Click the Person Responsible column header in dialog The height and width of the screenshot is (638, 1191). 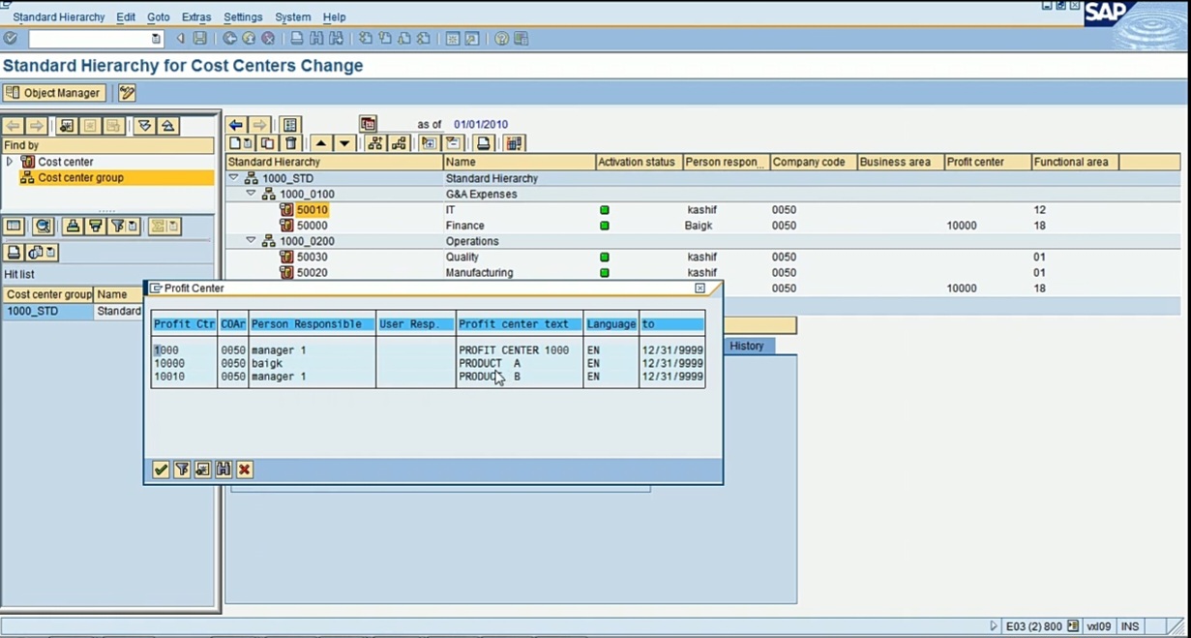(x=312, y=324)
